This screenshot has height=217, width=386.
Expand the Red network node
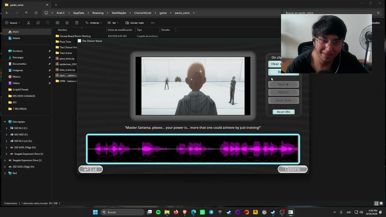[5, 173]
